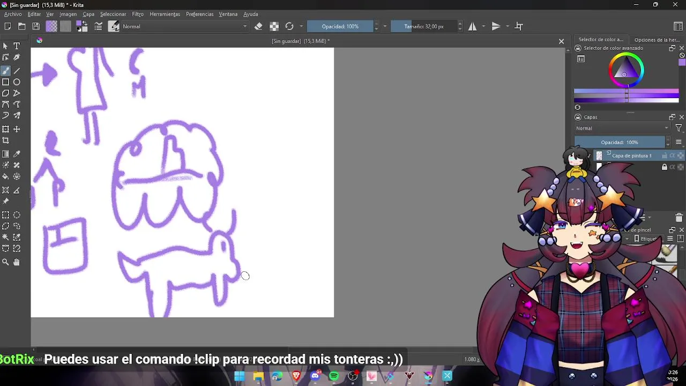Toggle lock on the Selector de color docker

578,48
